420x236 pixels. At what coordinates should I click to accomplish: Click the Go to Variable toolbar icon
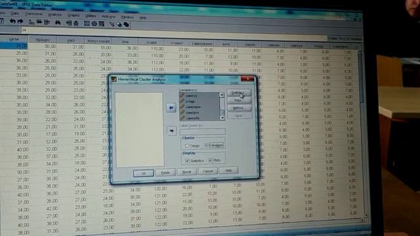(39, 22)
